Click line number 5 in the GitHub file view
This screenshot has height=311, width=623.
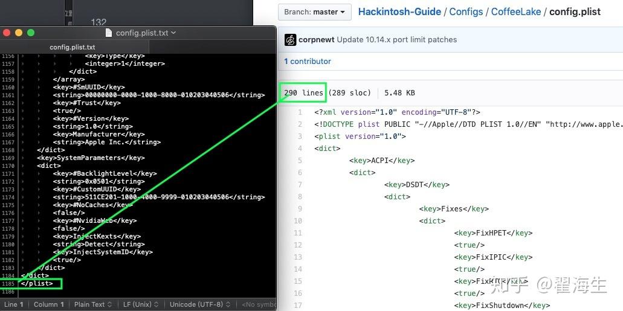(300, 161)
